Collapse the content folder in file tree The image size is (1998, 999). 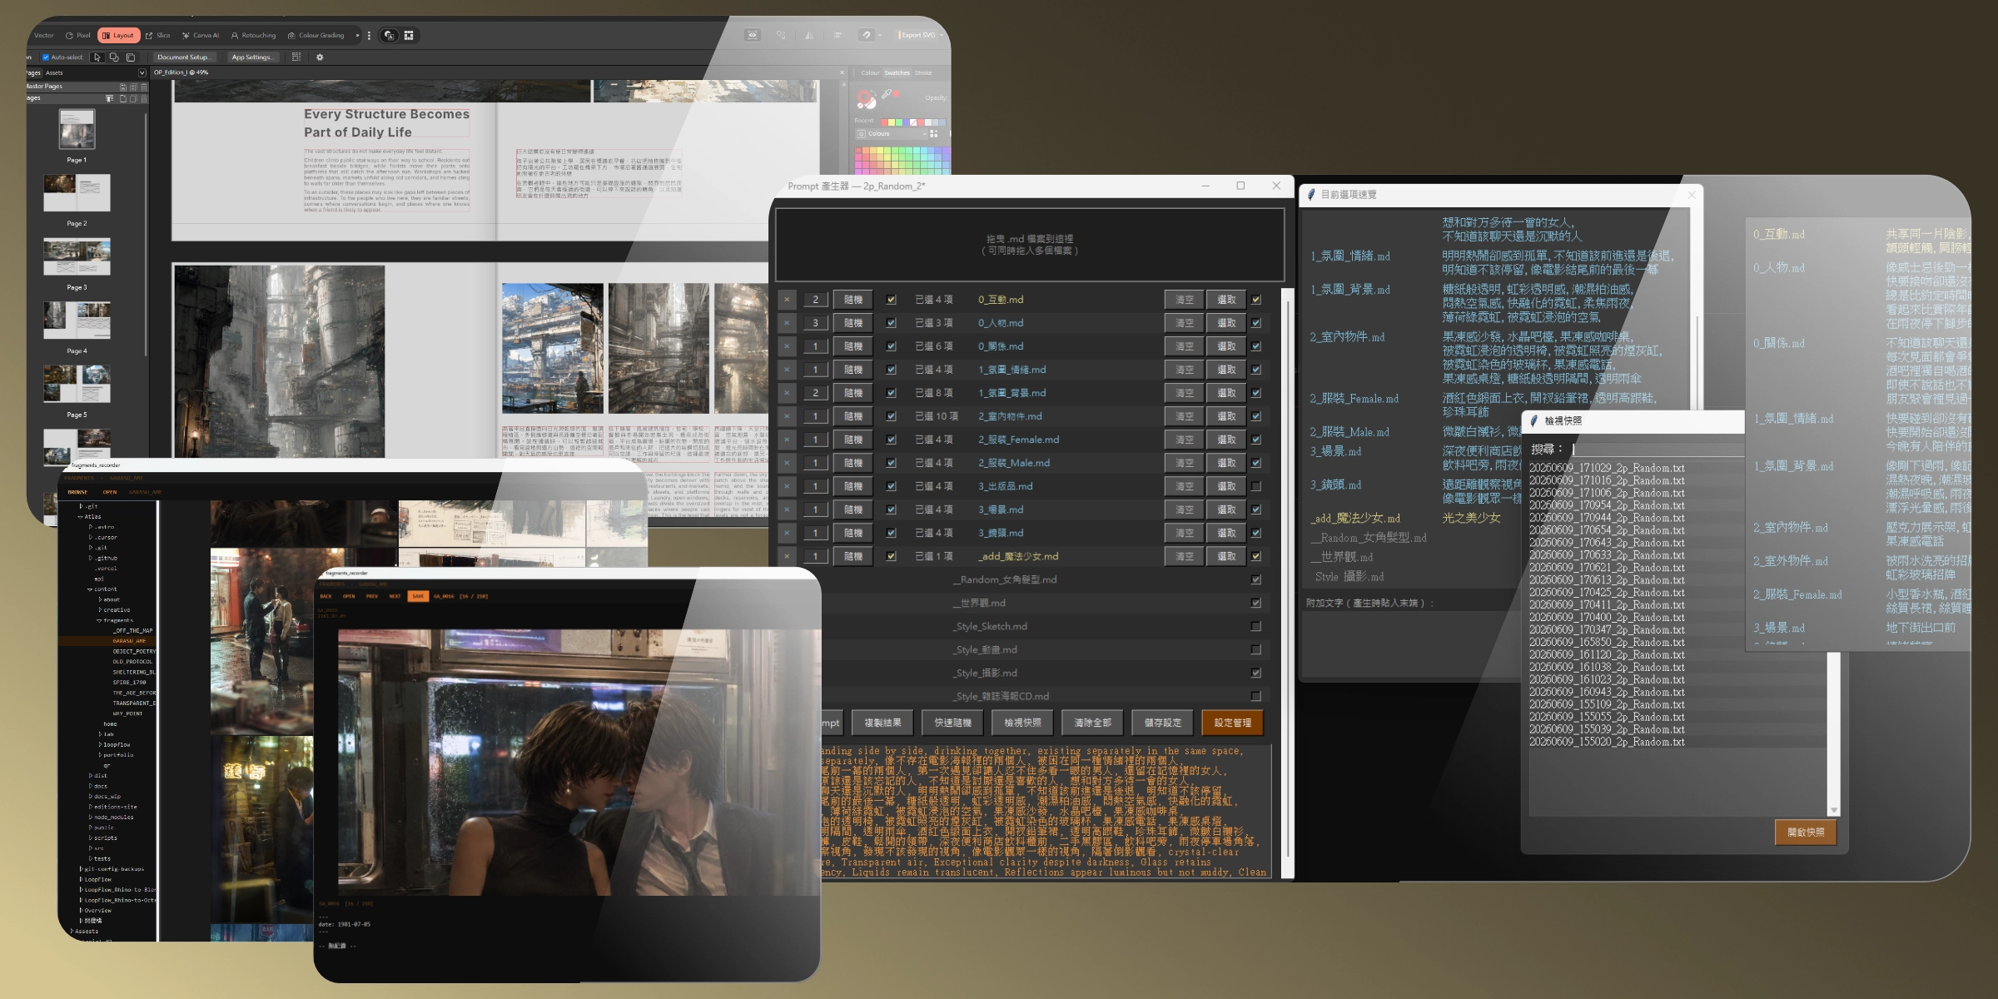(x=90, y=589)
